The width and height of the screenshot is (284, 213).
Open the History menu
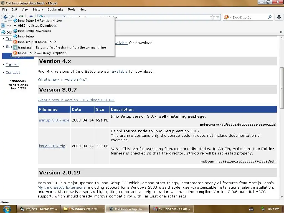coord(38,9)
